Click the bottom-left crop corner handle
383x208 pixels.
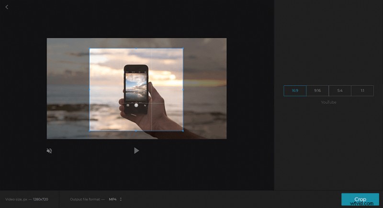pyautogui.click(x=90, y=131)
